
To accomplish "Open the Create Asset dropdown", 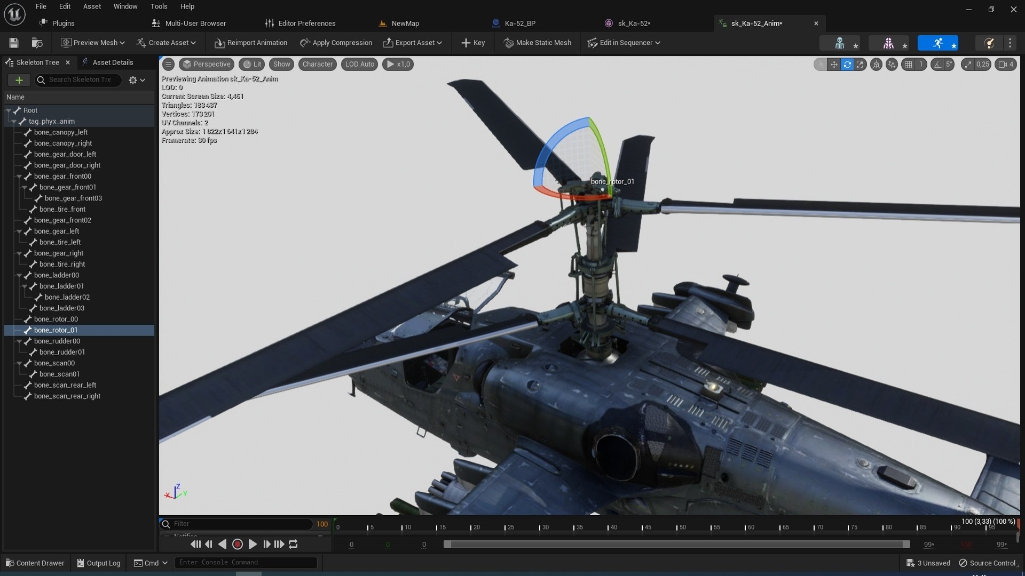I will coord(166,43).
